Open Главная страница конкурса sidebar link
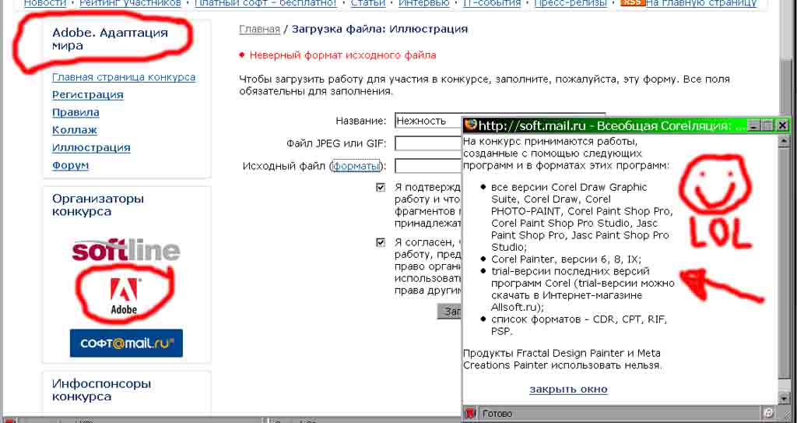This screenshot has width=797, height=423. [124, 77]
